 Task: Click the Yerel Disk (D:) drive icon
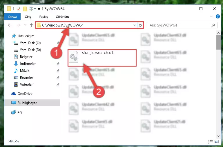[x=16, y=50]
